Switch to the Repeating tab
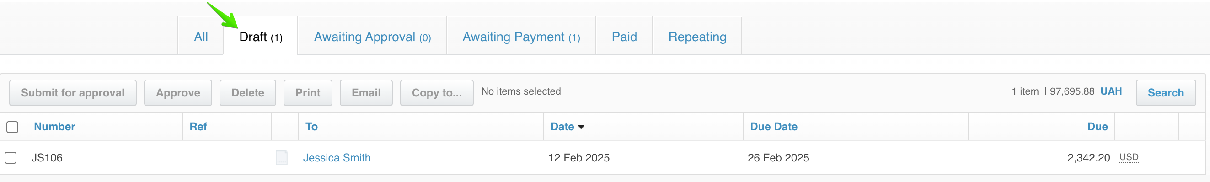 click(697, 37)
